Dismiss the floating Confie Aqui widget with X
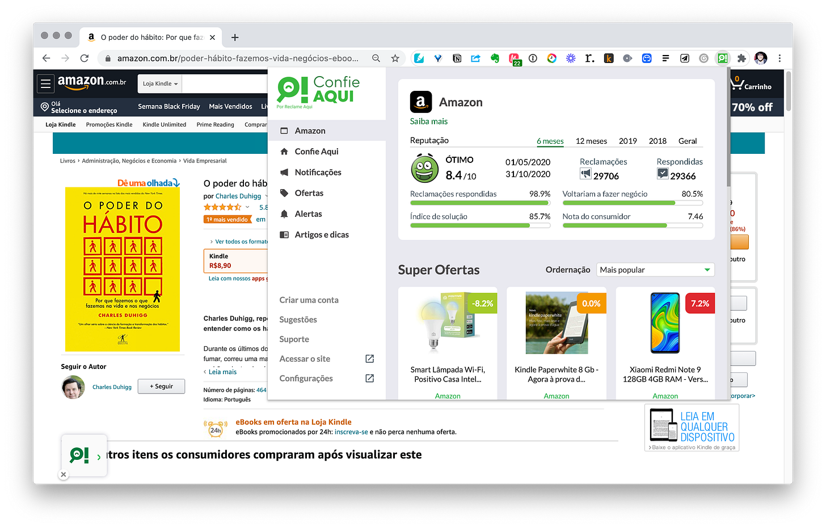 [x=64, y=475]
